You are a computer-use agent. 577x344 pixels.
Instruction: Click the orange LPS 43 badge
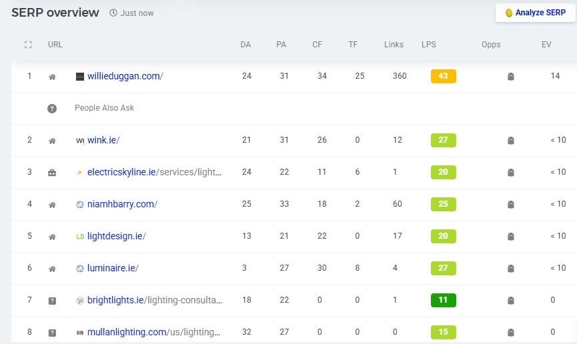point(443,76)
